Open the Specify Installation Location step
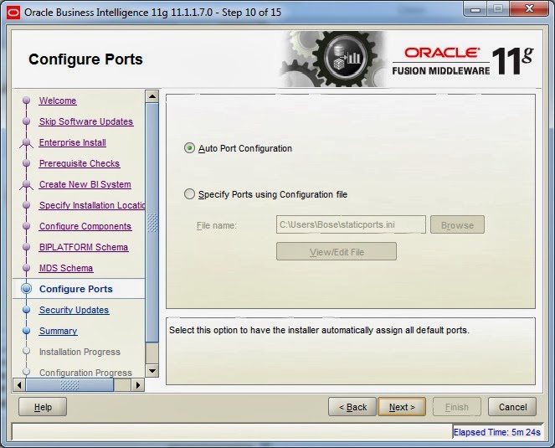 tap(92, 205)
